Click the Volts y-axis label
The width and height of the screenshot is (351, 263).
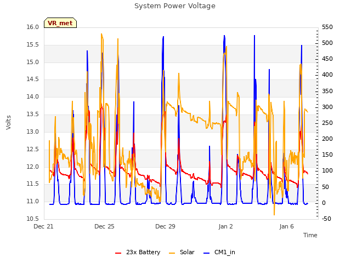8,122
